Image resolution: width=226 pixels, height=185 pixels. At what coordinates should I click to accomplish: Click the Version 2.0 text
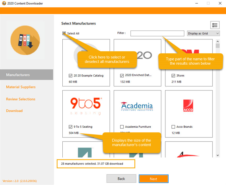click(x=19, y=181)
